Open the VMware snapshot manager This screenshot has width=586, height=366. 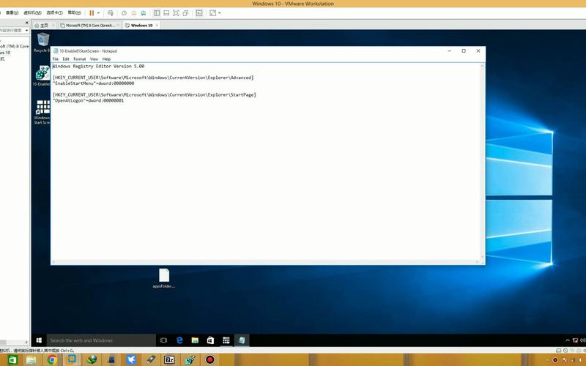(x=143, y=12)
